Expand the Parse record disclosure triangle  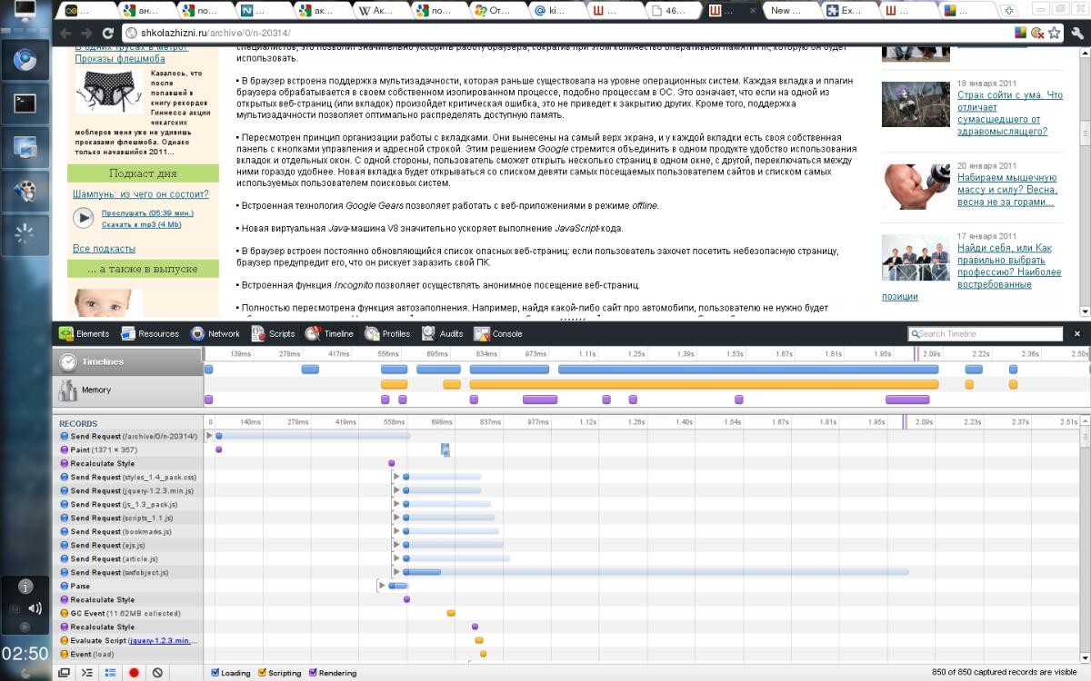[x=381, y=586]
